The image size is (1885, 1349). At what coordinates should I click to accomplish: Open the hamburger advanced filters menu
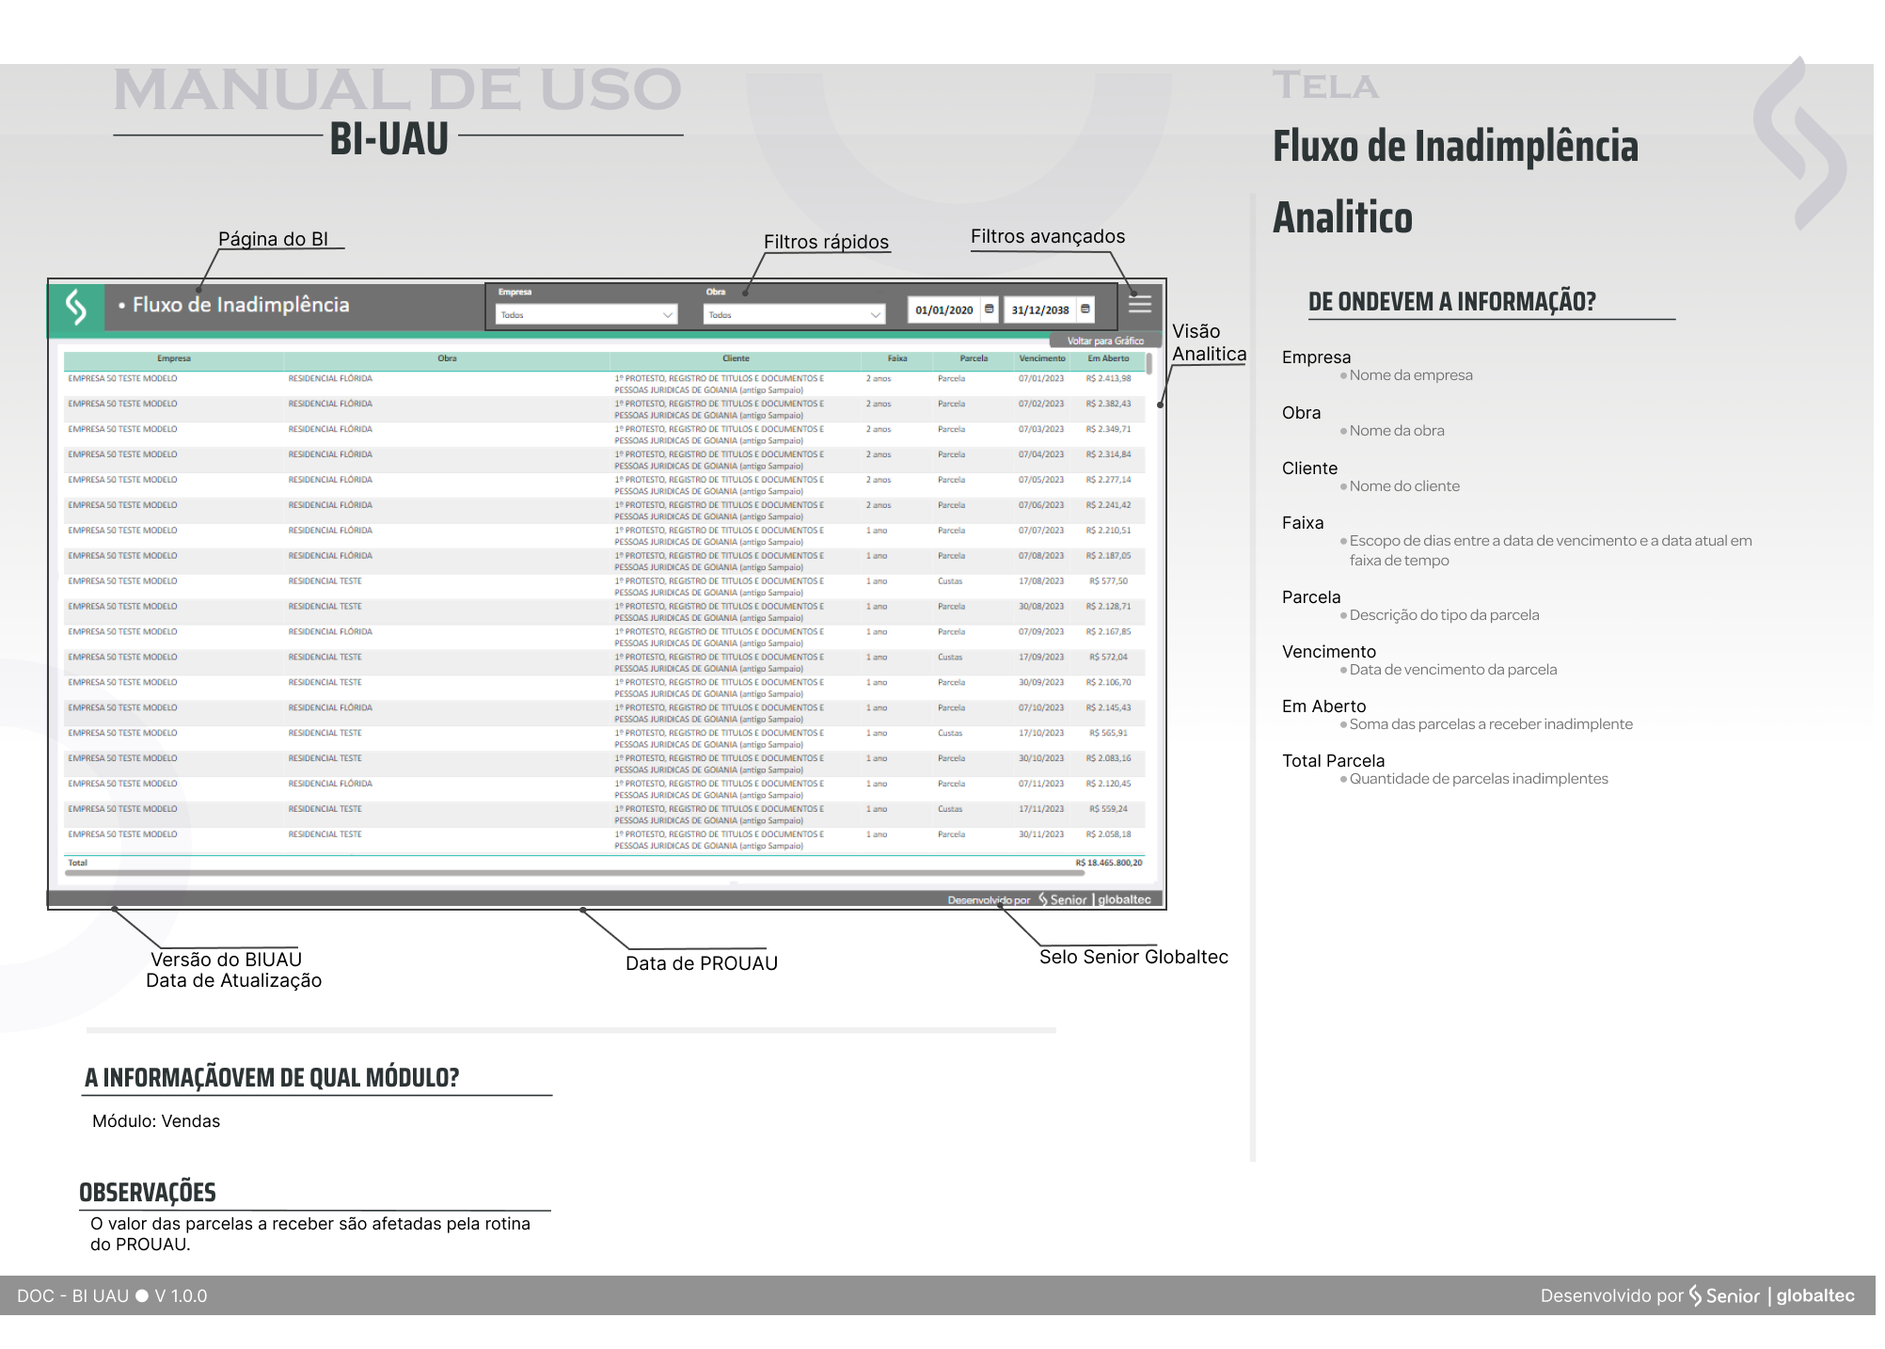point(1139,304)
